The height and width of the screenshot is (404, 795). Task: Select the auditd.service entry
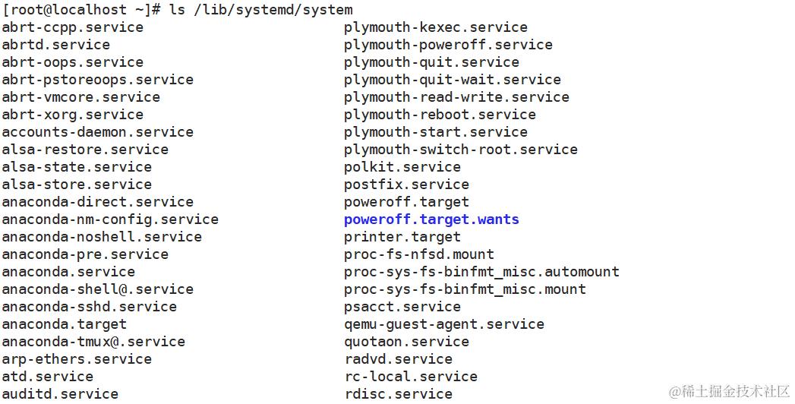click(x=60, y=394)
